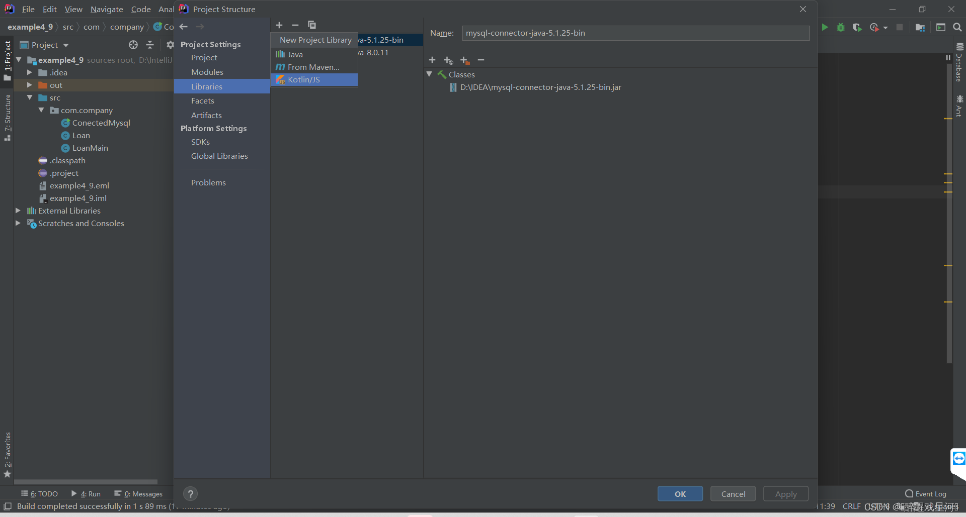Click the help question mark icon
The height and width of the screenshot is (517, 966).
pyautogui.click(x=190, y=493)
